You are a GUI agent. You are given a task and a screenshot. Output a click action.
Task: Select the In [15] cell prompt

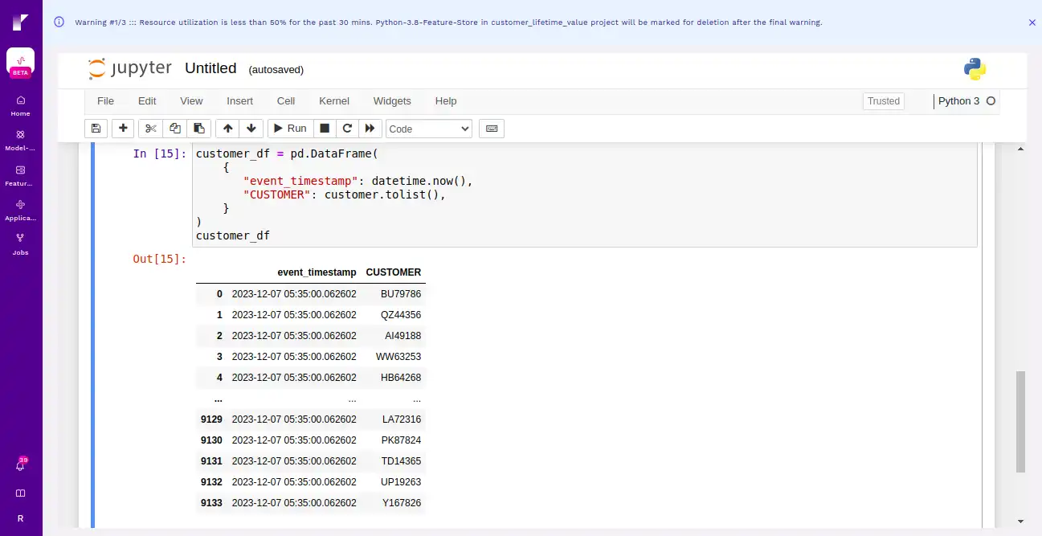[x=159, y=153]
